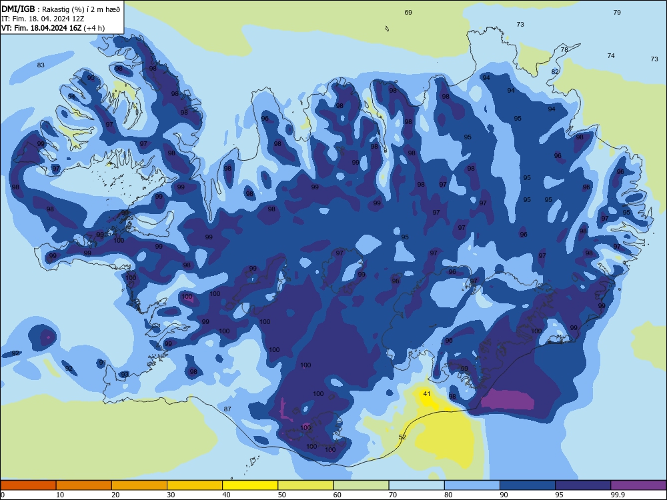Select the 82 value near the northeast coast
This screenshot has height=500, width=667.
pyautogui.click(x=555, y=72)
